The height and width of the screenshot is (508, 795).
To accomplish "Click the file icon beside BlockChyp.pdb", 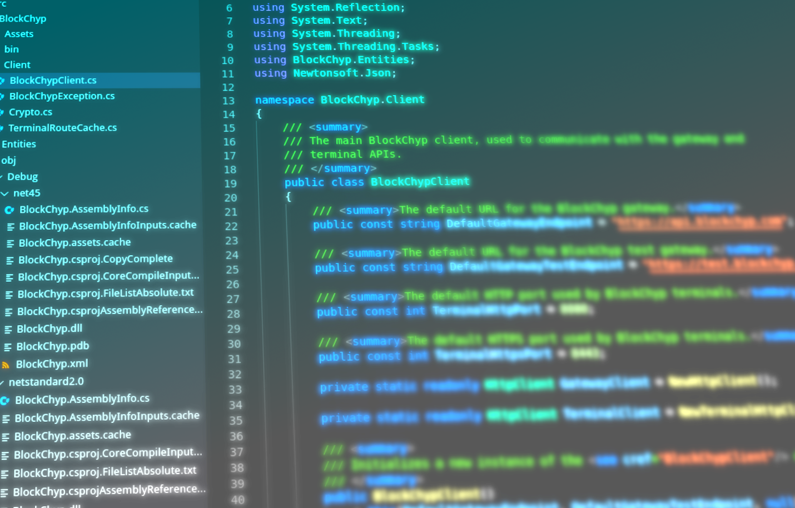I will pyautogui.click(x=8, y=347).
